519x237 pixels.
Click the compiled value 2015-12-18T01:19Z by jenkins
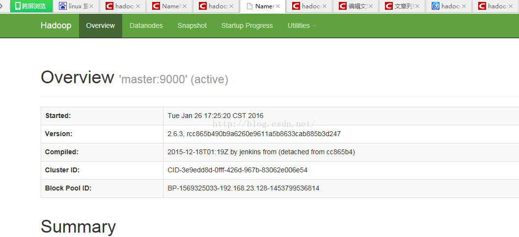pyautogui.click(x=261, y=152)
